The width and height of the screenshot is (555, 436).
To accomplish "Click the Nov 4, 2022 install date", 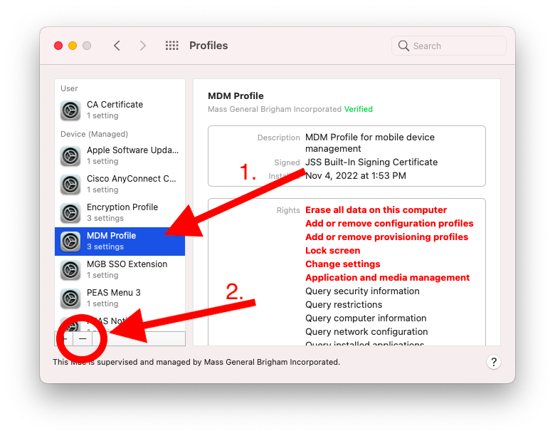I will 355,175.
